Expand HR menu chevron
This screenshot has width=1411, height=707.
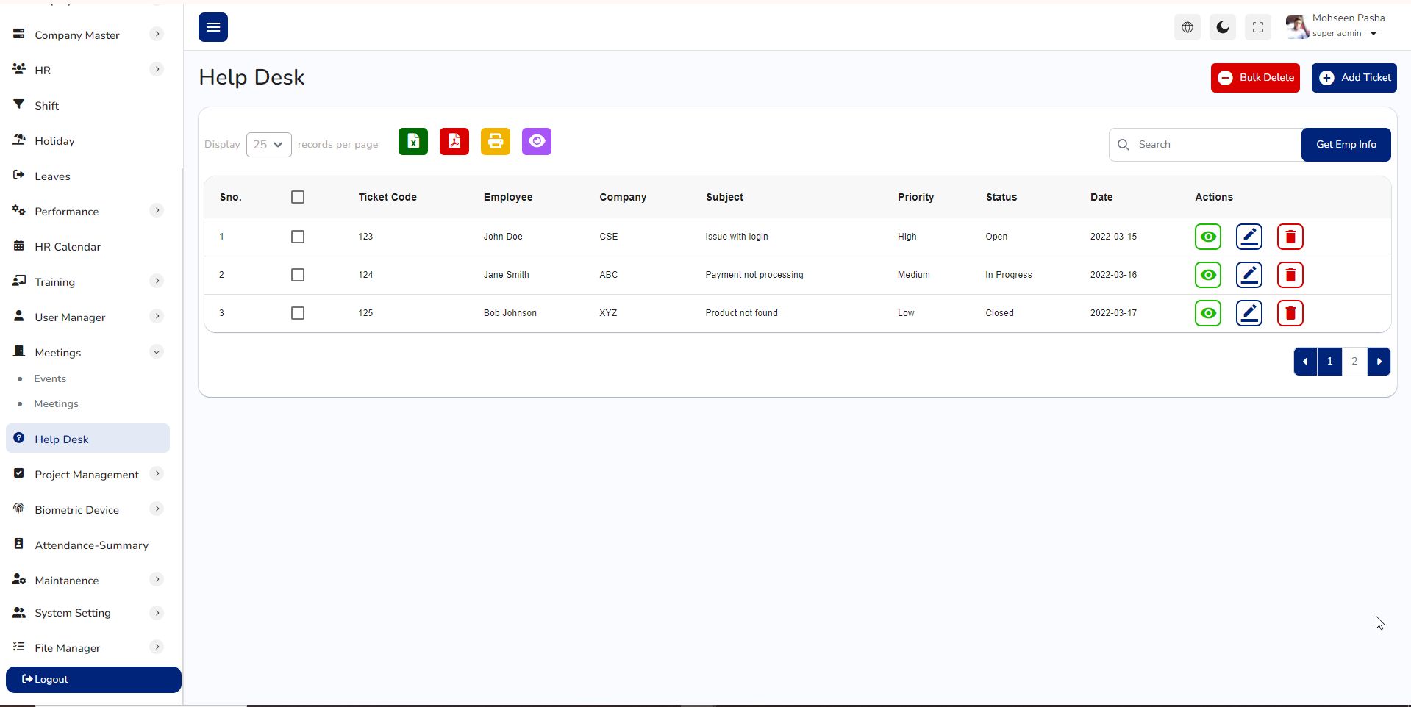point(157,69)
